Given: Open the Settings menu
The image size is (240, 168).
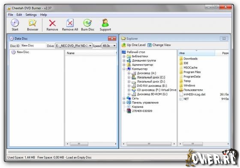Looking at the screenshot, I should coord(31,15).
